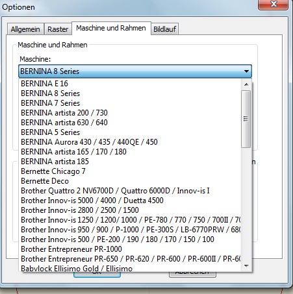Screen dimensions: 293x294
Task: Pick Bernette Deco machine
Action: 131,181
